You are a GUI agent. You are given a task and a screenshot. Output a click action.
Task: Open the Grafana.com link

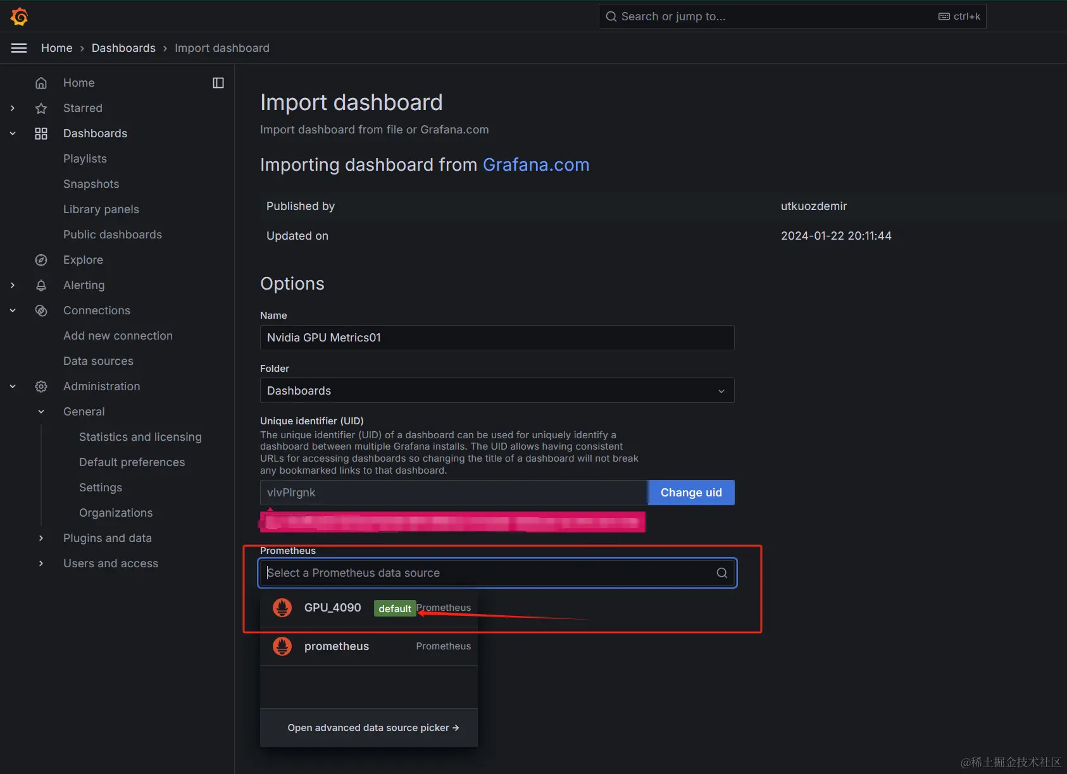pyautogui.click(x=536, y=165)
